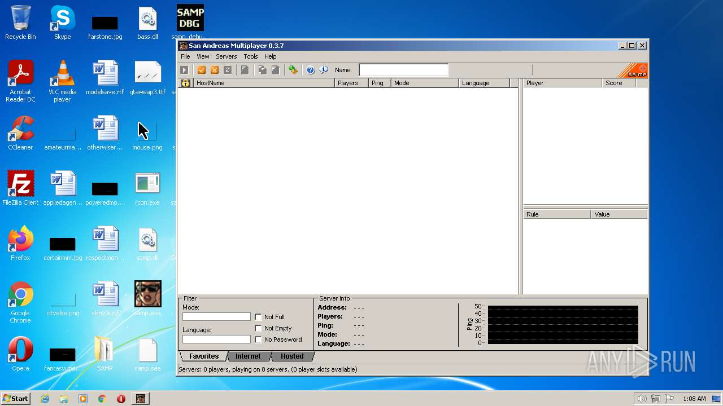Select the VLC media player shortcut
The width and height of the screenshot is (723, 406).
tap(62, 81)
